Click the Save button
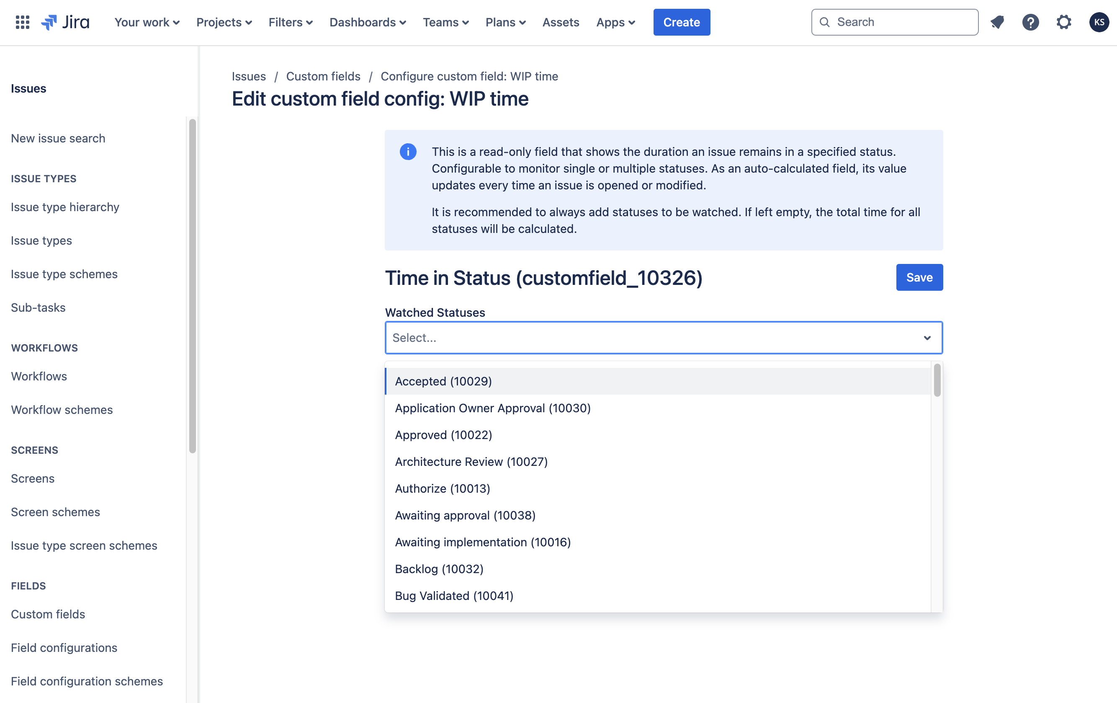This screenshot has height=703, width=1117. pos(919,277)
